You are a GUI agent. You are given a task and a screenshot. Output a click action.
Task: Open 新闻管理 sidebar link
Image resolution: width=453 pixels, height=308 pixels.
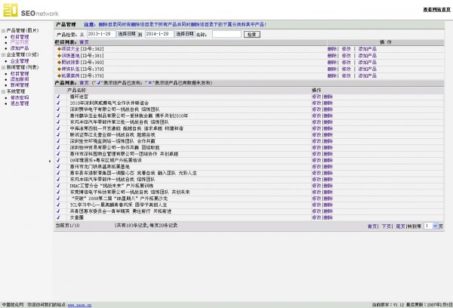point(20,85)
